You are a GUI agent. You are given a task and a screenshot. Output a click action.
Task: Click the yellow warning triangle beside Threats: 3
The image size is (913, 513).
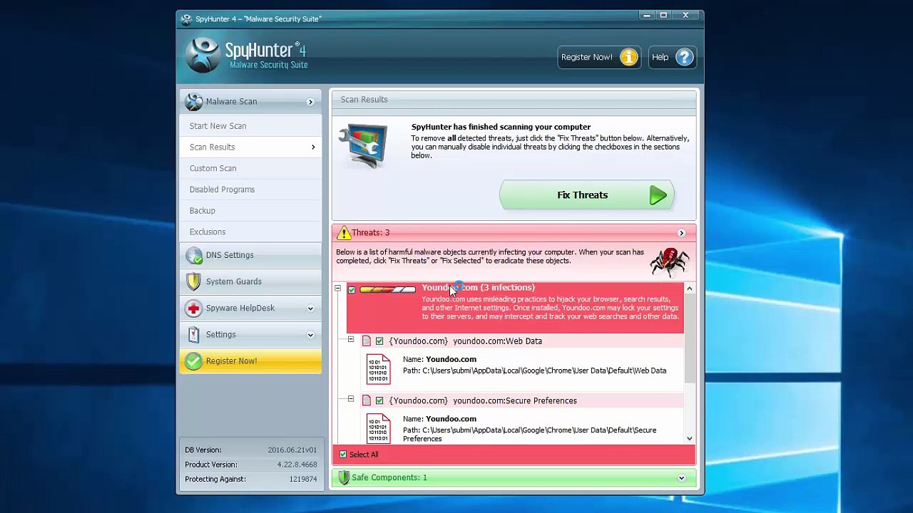point(344,233)
